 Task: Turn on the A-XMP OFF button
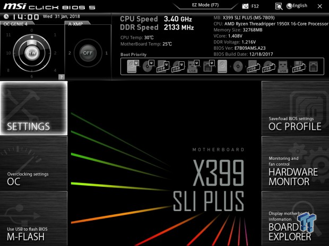[88, 53]
